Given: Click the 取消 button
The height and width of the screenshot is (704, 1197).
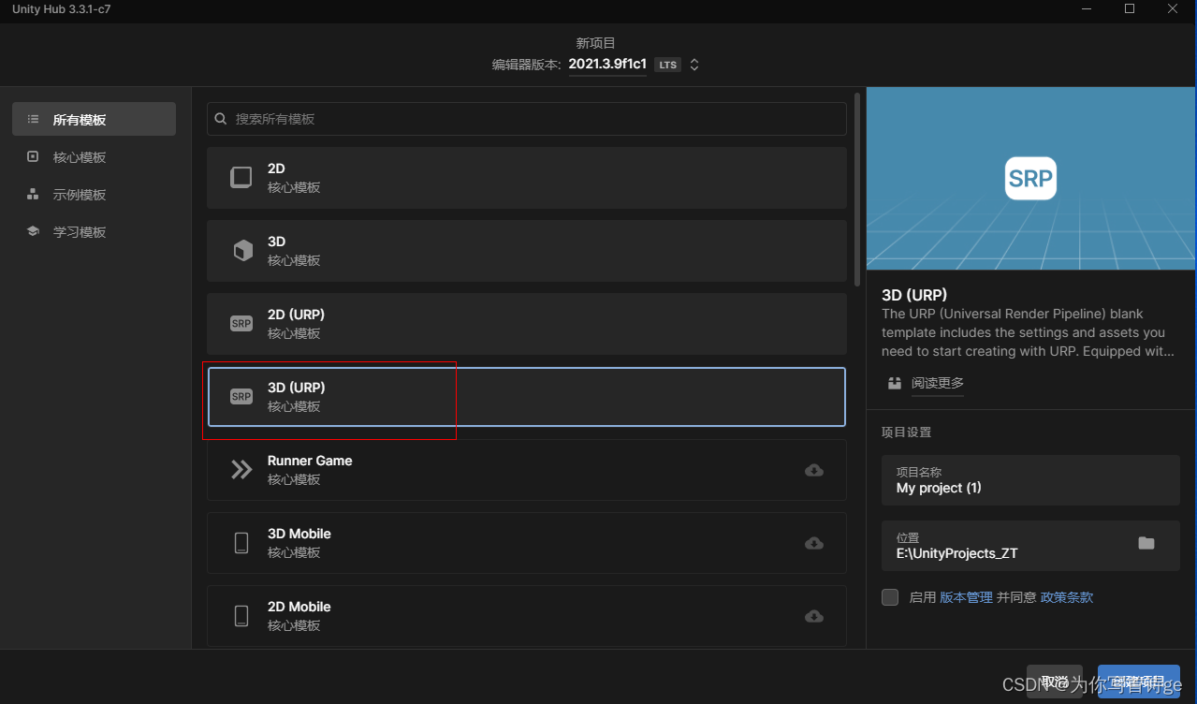Looking at the screenshot, I should pos(1055,682).
